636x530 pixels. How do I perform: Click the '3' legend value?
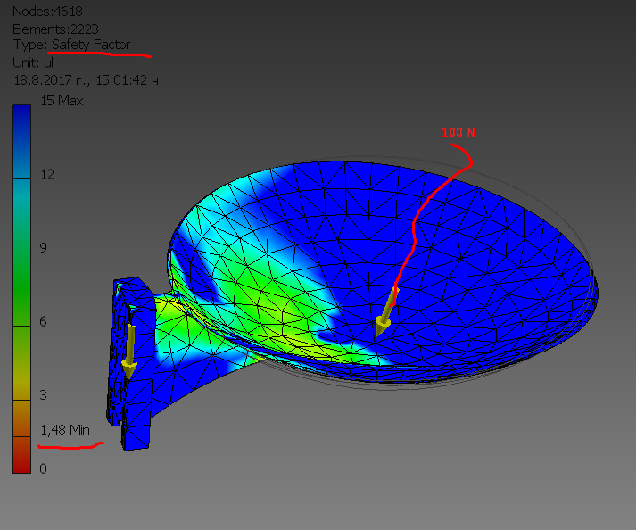(x=44, y=395)
